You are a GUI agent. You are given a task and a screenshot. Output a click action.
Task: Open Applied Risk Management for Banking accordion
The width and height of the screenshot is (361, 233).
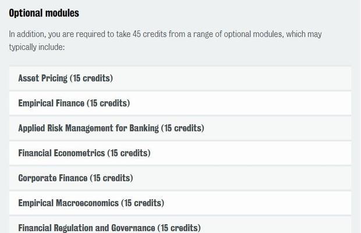coord(180,128)
